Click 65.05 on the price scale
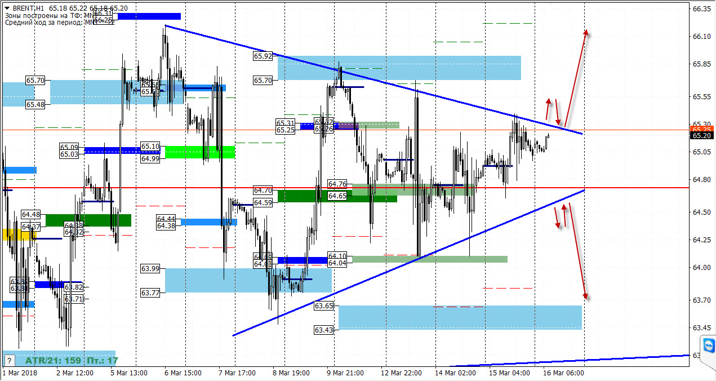Screen dimensions: 716x381 pos(702,152)
